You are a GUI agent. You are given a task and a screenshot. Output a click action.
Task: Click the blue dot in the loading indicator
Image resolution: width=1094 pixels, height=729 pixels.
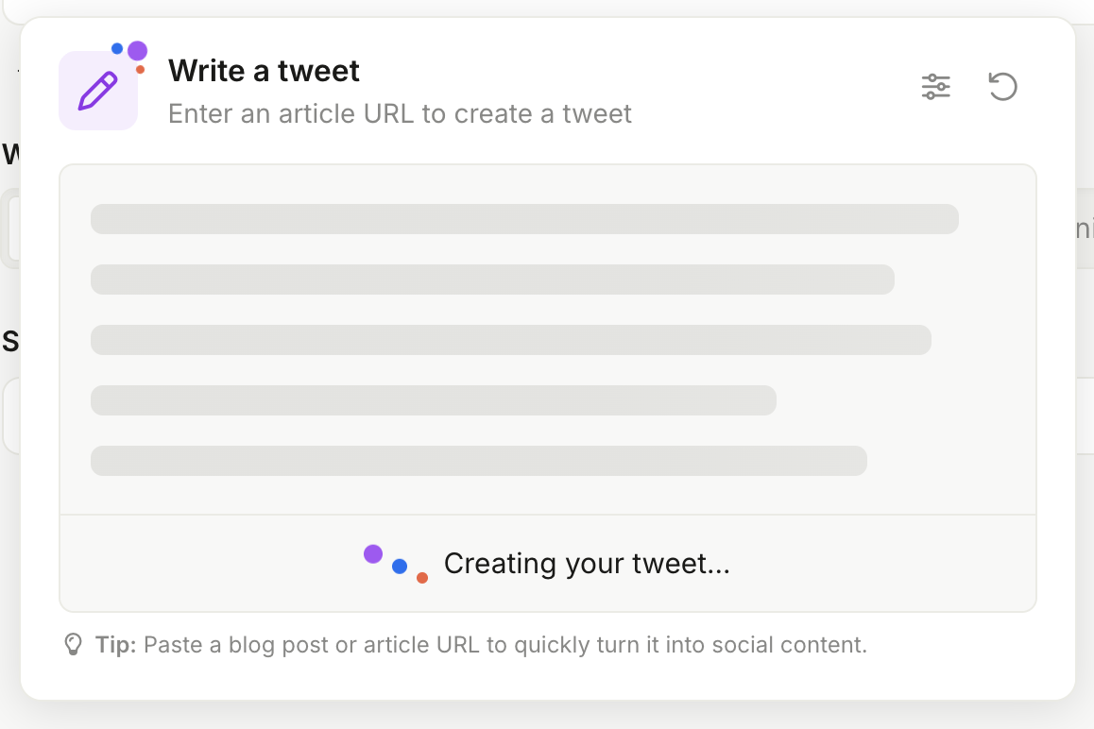[400, 567]
